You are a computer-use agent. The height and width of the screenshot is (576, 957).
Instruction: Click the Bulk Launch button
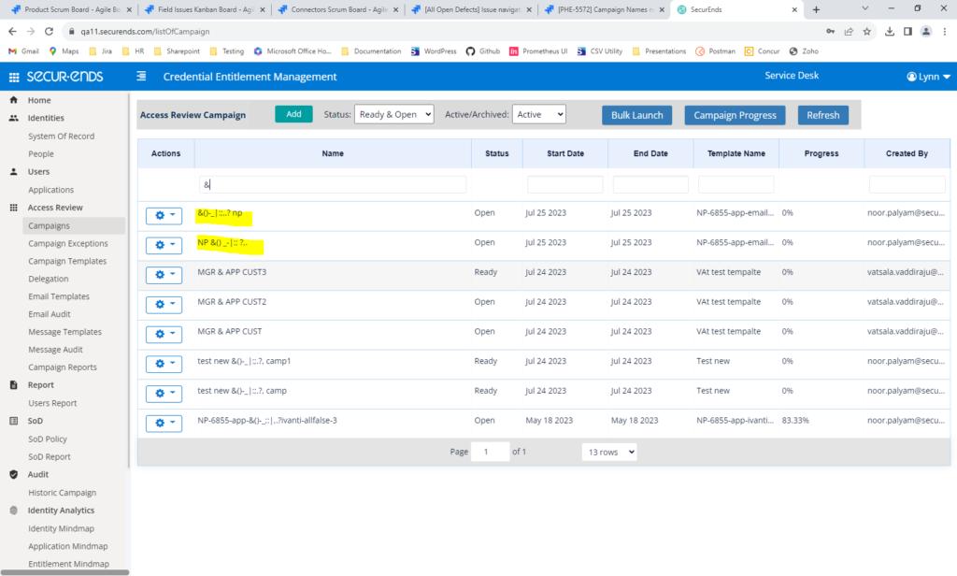point(636,115)
